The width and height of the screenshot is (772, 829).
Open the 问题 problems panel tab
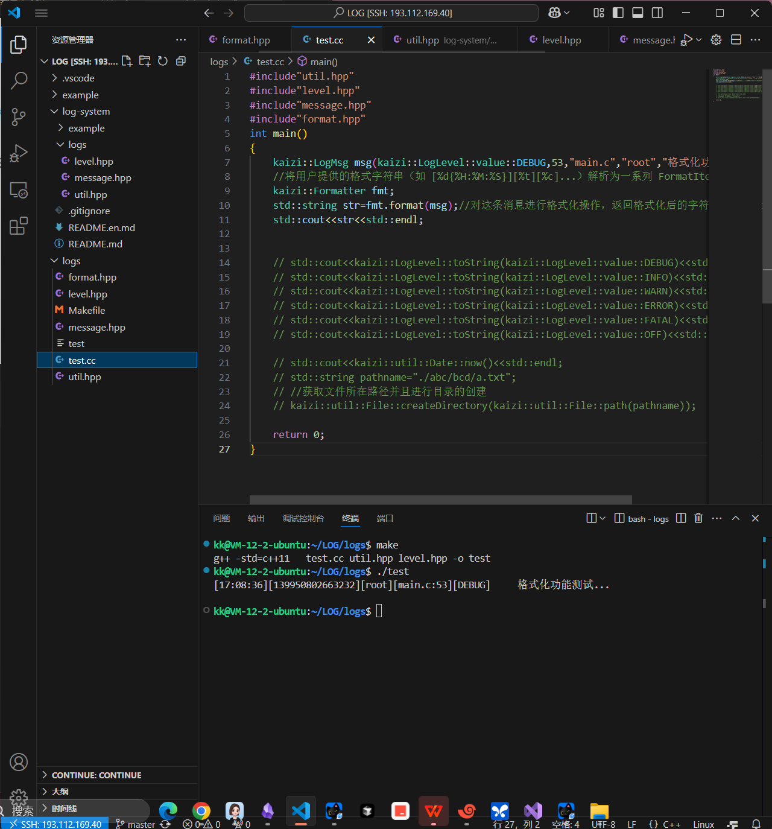[221, 518]
